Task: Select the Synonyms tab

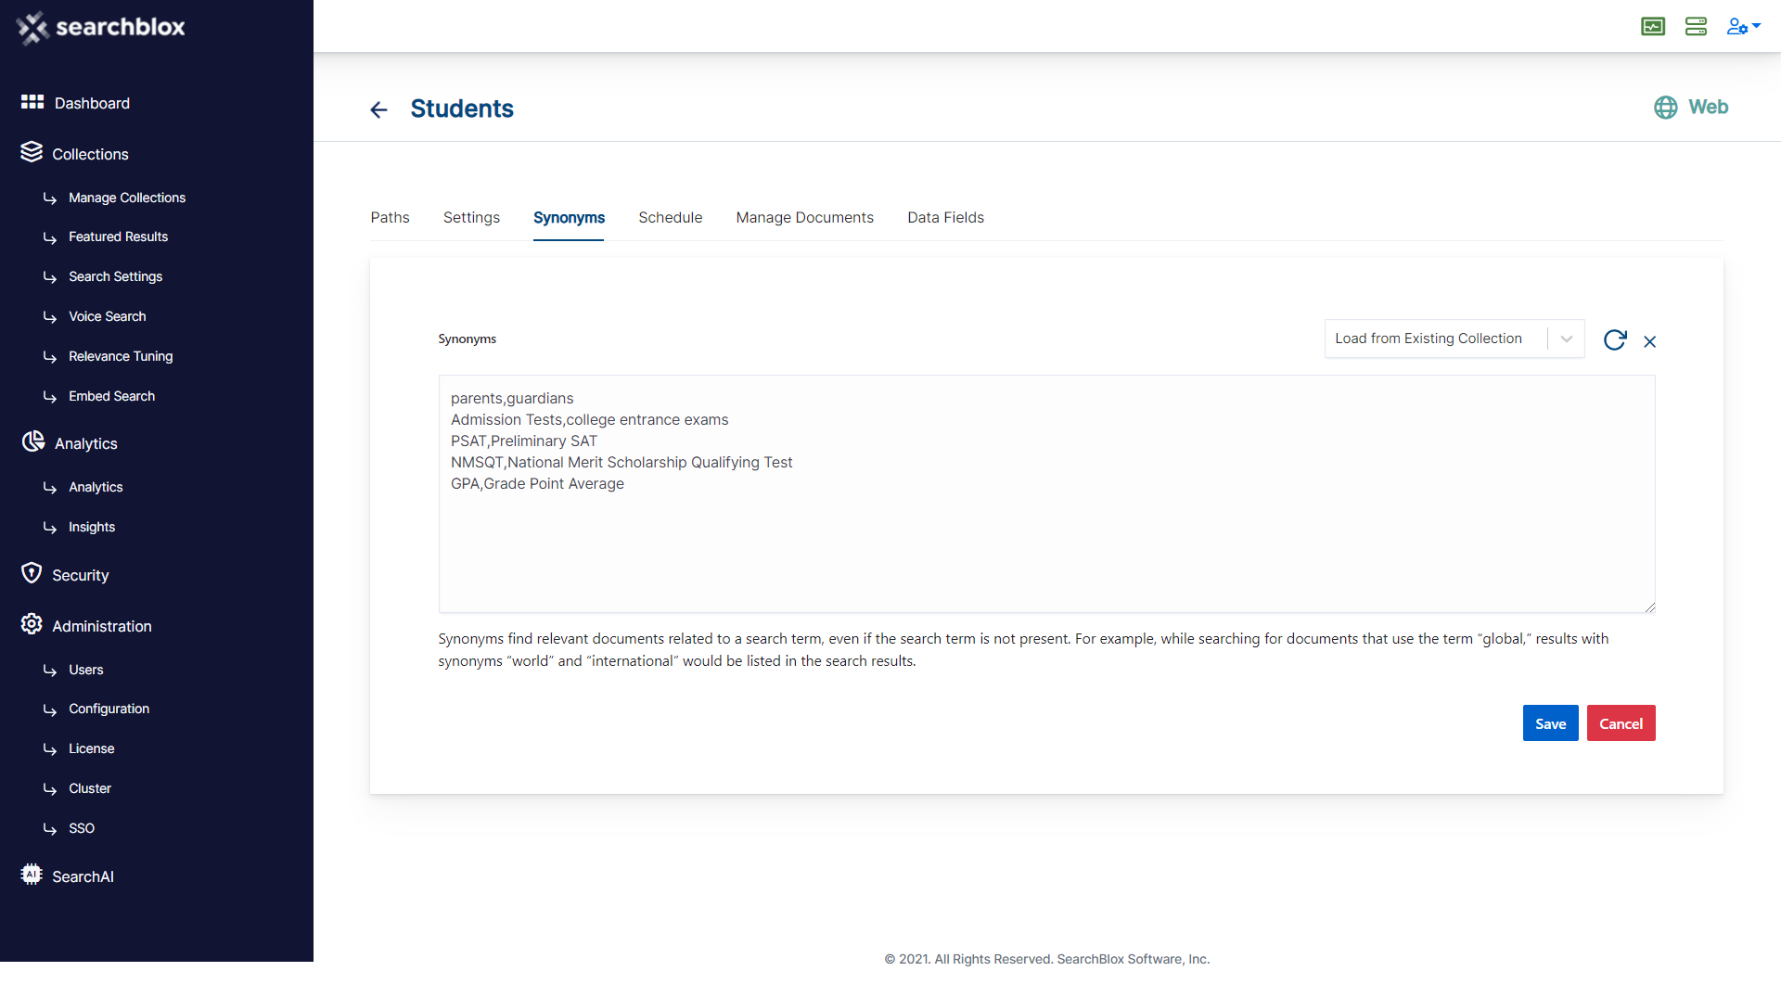Action: pos(569,217)
